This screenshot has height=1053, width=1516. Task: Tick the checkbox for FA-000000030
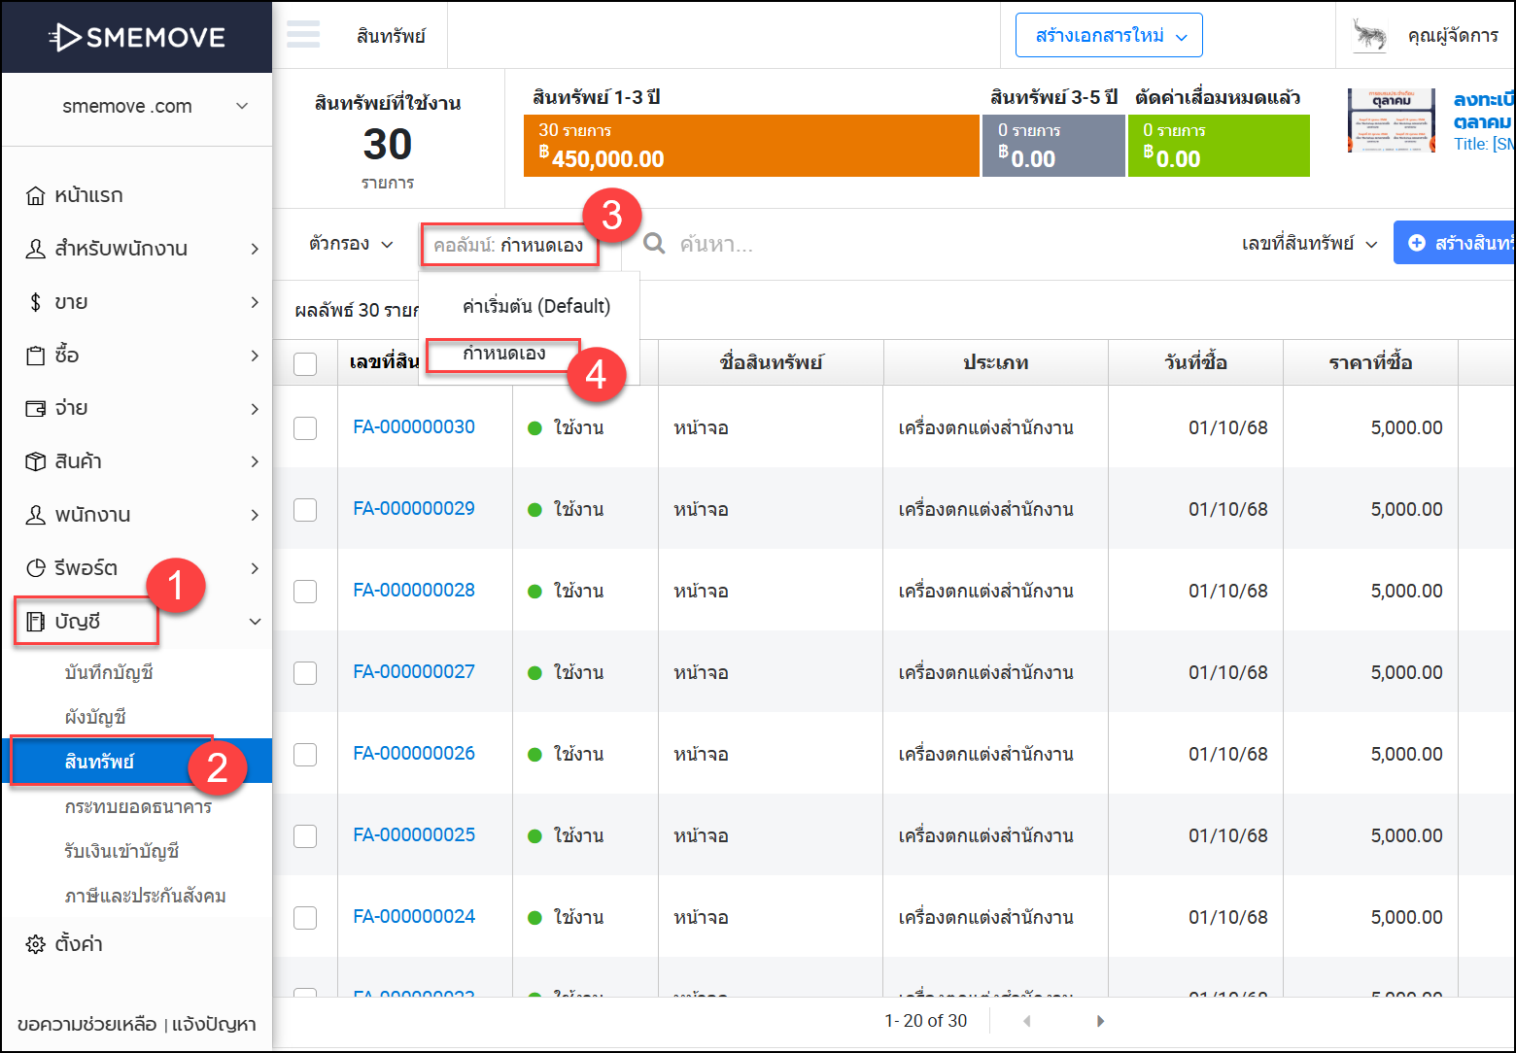(305, 428)
